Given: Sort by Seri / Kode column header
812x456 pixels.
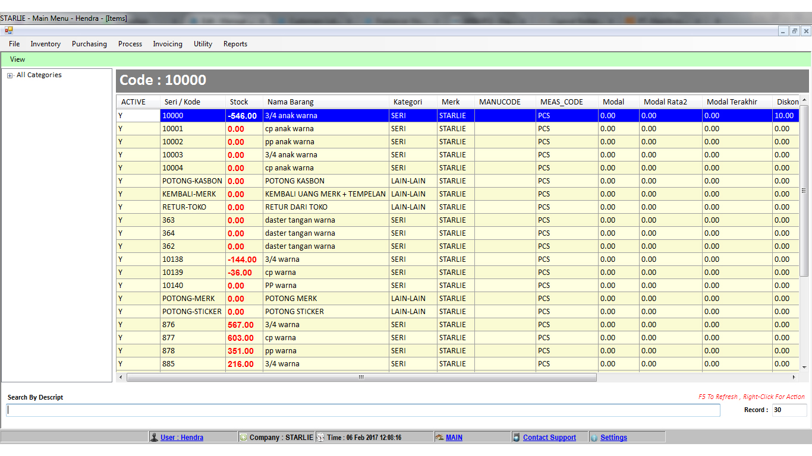Looking at the screenshot, I should tap(193, 102).
